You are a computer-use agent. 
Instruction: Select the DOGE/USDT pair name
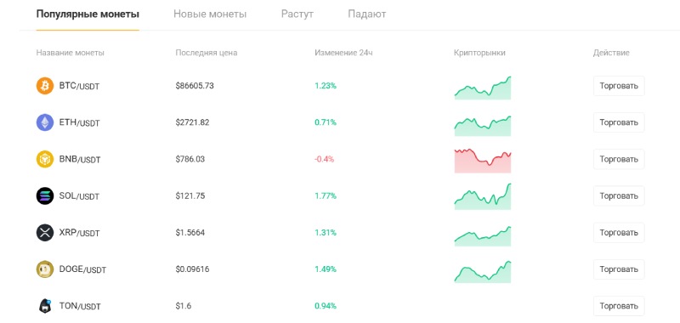tap(82, 269)
